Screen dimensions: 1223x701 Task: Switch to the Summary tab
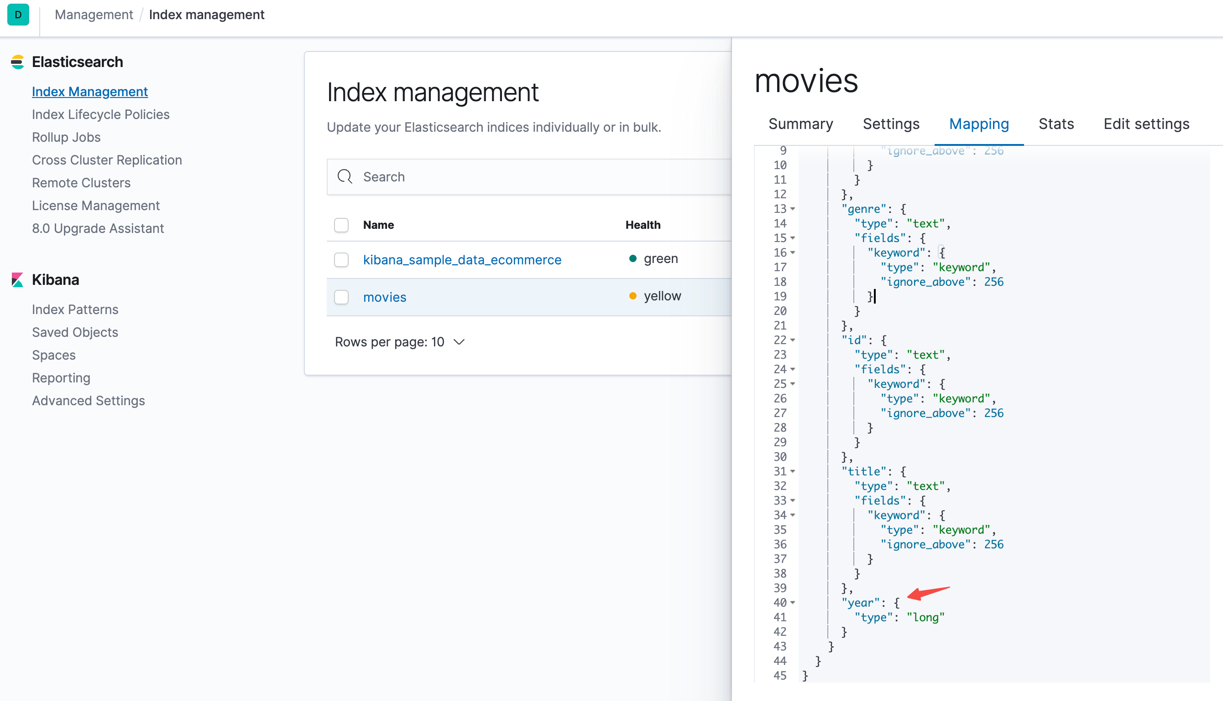(801, 124)
